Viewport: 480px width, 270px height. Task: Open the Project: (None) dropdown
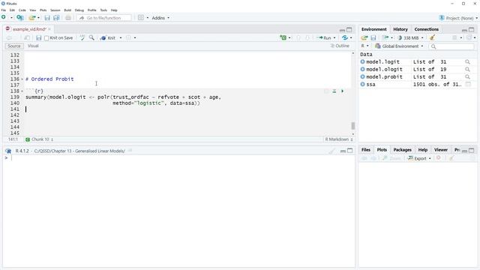[x=458, y=18]
